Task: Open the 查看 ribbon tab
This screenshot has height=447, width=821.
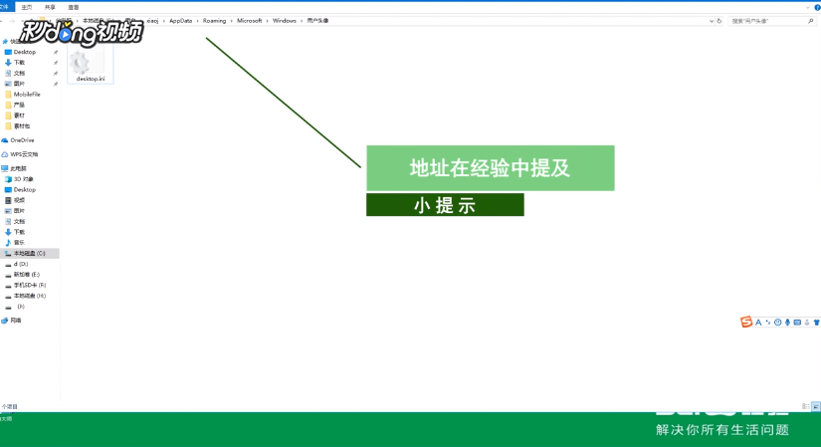Action: pos(74,7)
